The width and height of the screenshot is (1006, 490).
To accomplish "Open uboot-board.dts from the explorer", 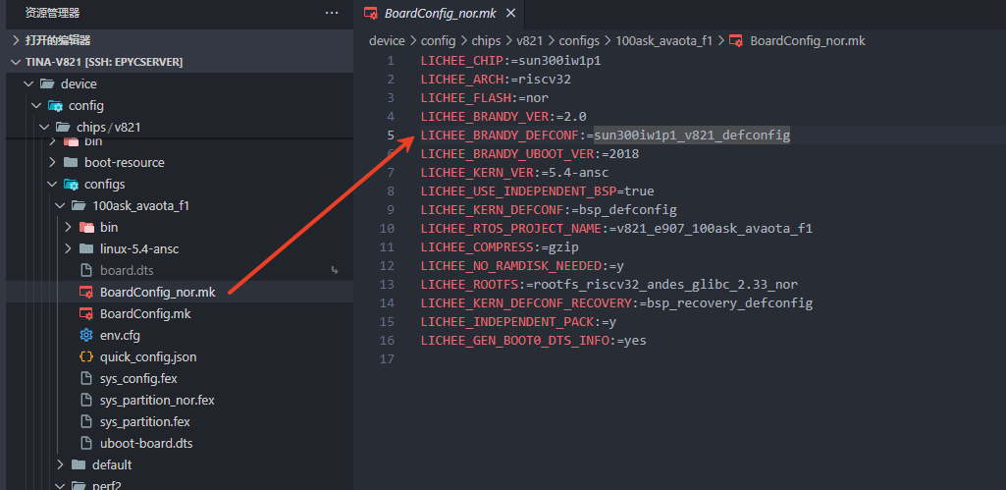I will (x=146, y=443).
